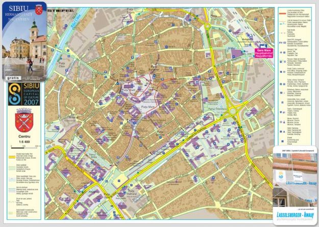
Task: Click the Lasselsberger-Knauf logo
Action: point(295,215)
